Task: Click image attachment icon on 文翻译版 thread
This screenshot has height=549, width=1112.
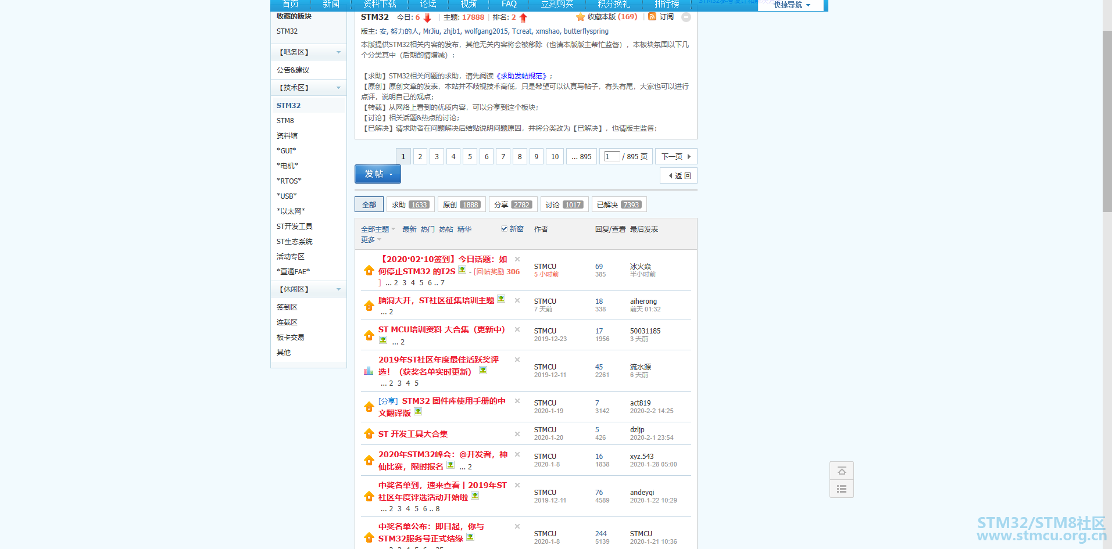Action: tap(418, 412)
